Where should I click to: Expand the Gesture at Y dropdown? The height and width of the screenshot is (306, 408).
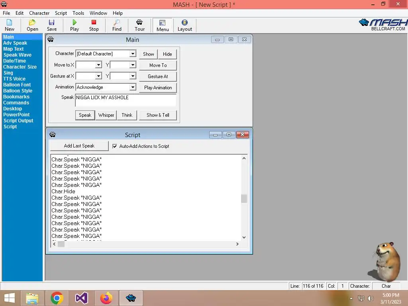(133, 76)
